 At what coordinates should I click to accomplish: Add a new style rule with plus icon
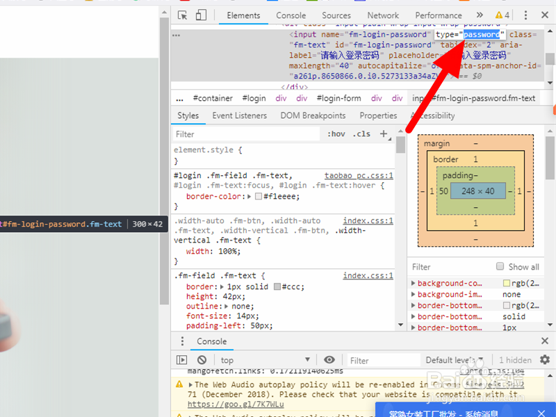(384, 133)
